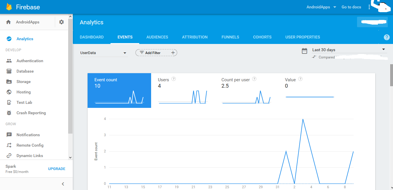Open Analytics in the sidebar

tap(25, 39)
